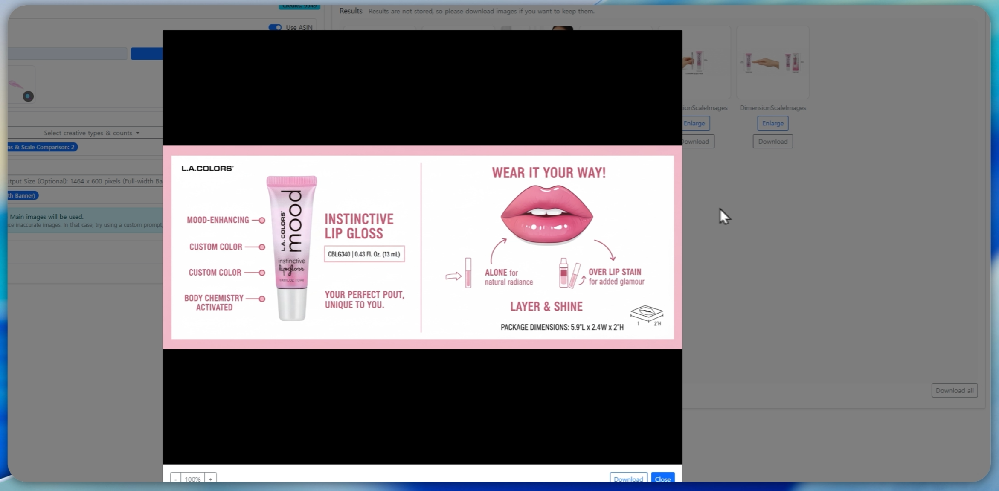Click the zoom in plus button
Viewport: 999px width, 491px height.
(210, 479)
